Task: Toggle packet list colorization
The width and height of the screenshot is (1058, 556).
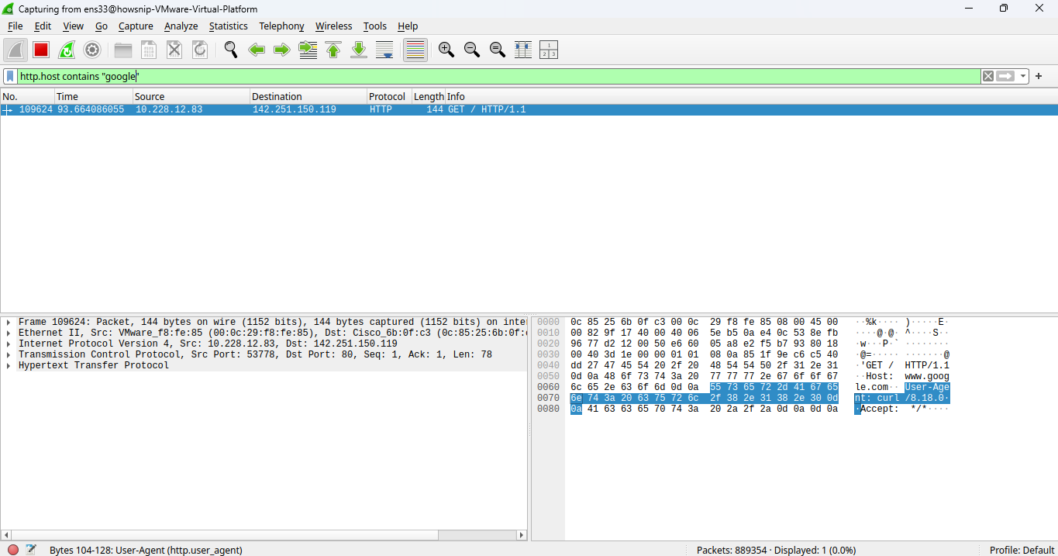Action: pos(415,50)
